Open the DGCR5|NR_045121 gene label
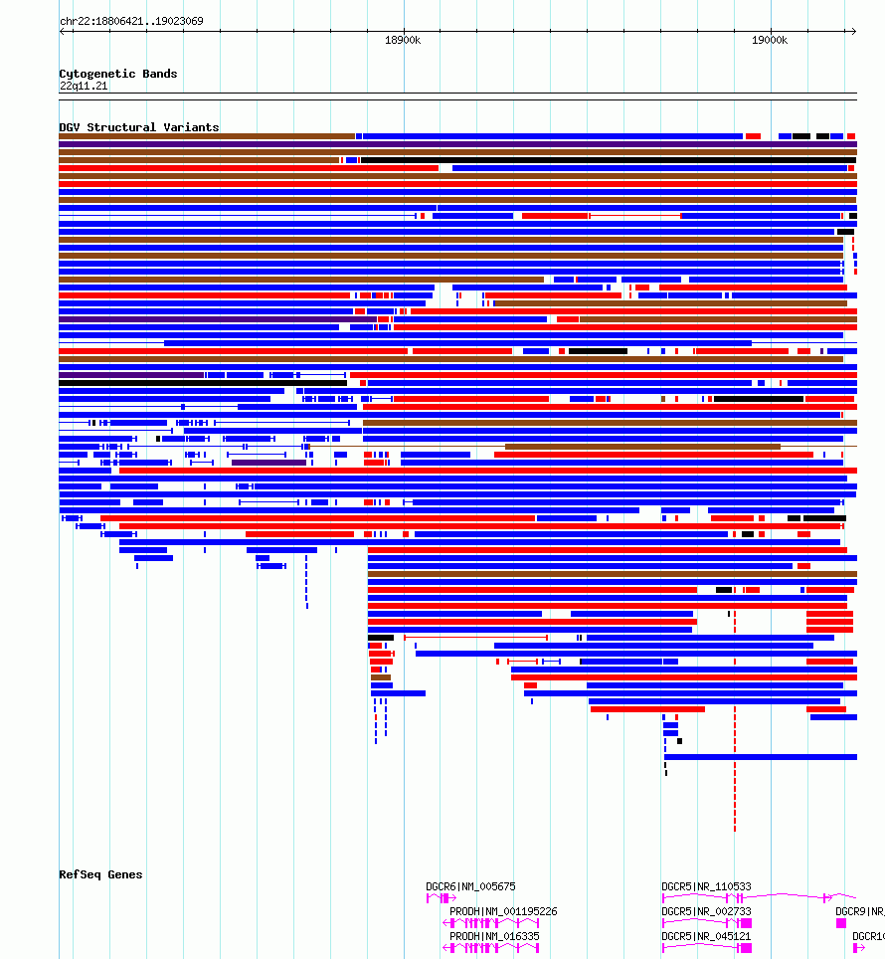The height and width of the screenshot is (959, 885). (707, 936)
